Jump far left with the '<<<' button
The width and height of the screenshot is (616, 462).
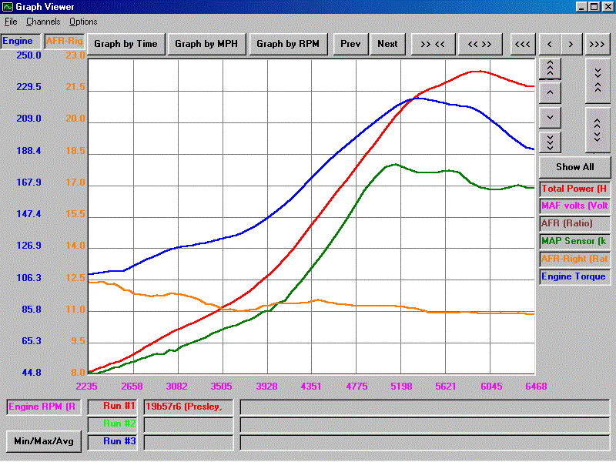click(x=523, y=44)
